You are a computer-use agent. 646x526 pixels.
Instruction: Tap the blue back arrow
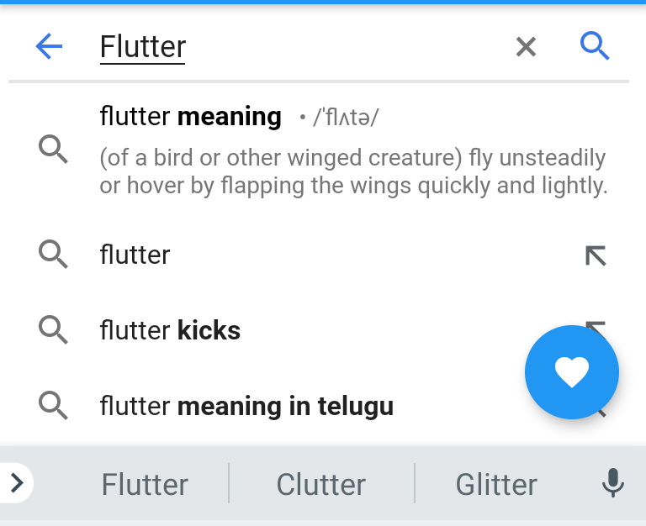coord(49,46)
